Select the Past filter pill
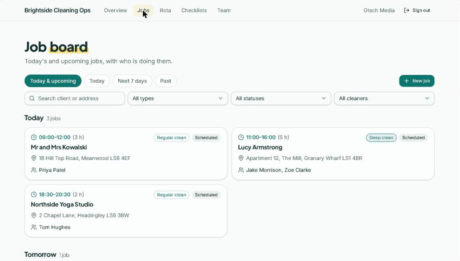Screen dimensions: 460x261 point(165,81)
